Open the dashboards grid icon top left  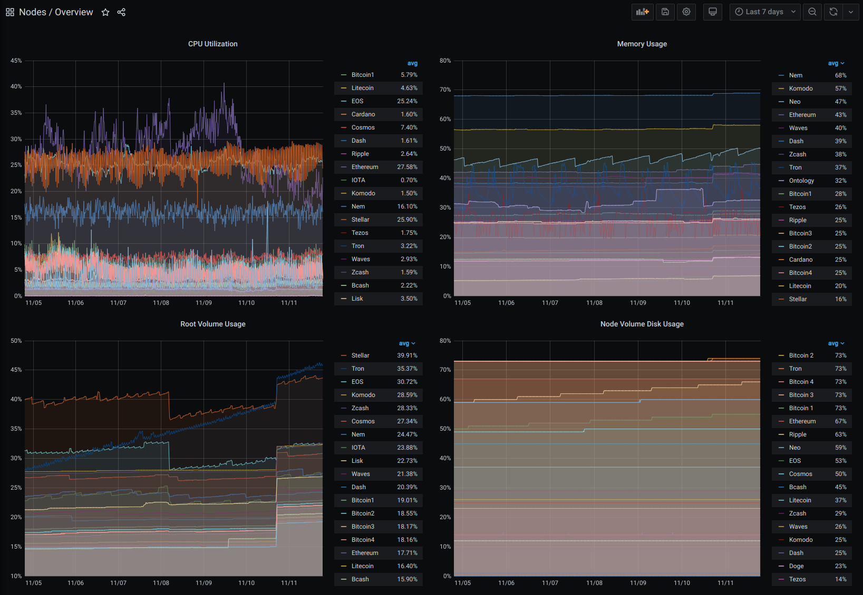tap(9, 12)
